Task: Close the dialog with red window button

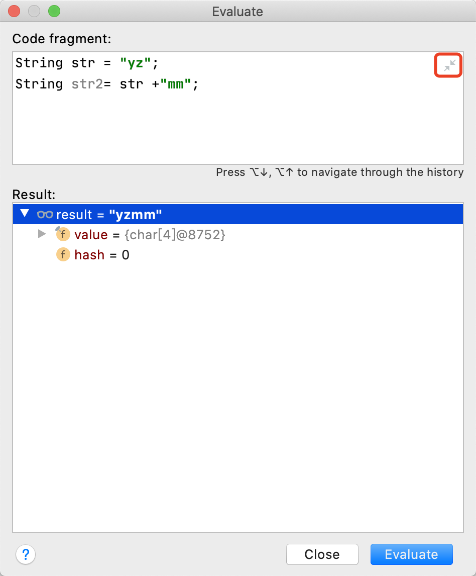Action: tap(15, 11)
